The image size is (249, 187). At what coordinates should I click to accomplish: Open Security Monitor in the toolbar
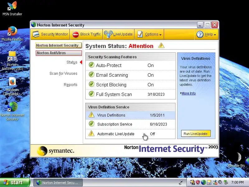[x=50, y=34]
